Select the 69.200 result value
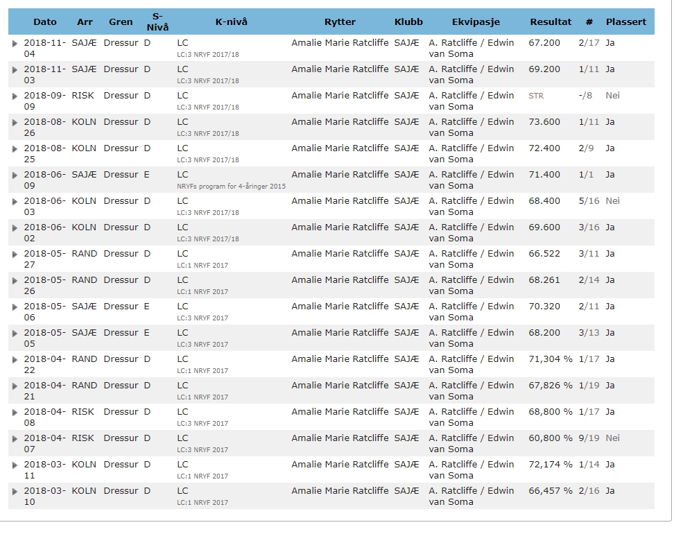Screen dimensions: 674x534 pos(544,69)
